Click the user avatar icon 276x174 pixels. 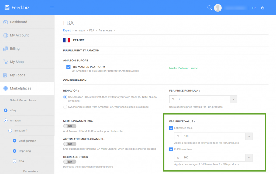(x=218, y=8)
